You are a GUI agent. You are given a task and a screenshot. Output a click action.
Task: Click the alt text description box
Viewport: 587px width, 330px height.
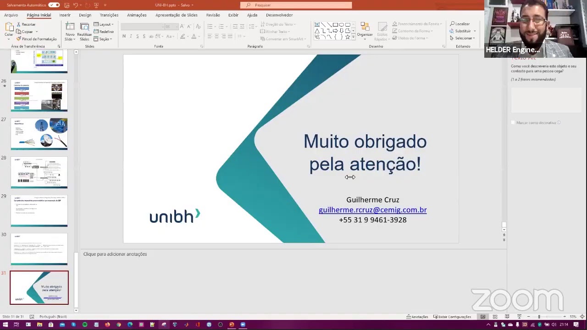click(546, 99)
